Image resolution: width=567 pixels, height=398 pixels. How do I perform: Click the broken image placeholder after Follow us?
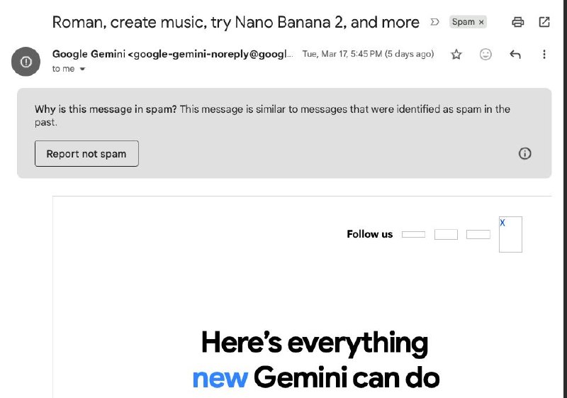[510, 234]
